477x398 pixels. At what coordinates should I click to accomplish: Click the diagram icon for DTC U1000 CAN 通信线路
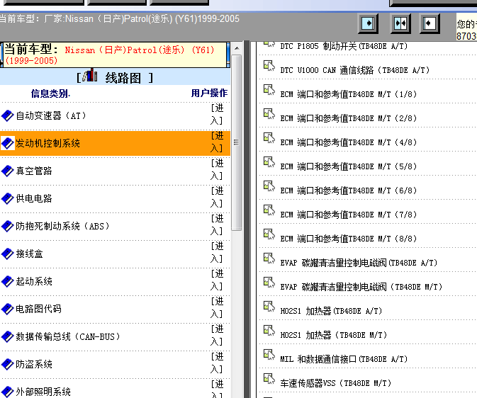pos(269,66)
